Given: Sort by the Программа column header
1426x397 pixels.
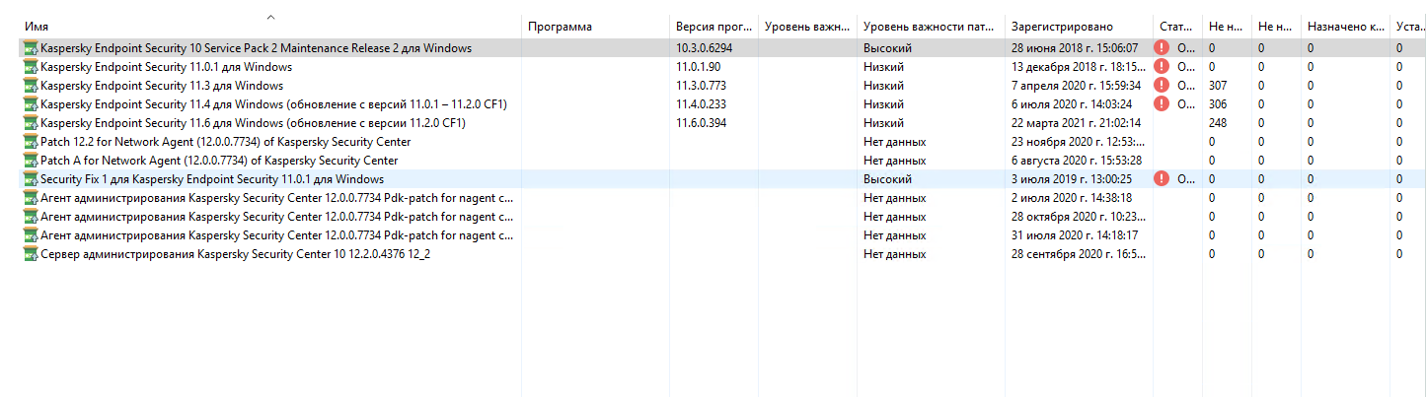Looking at the screenshot, I should point(595,27).
